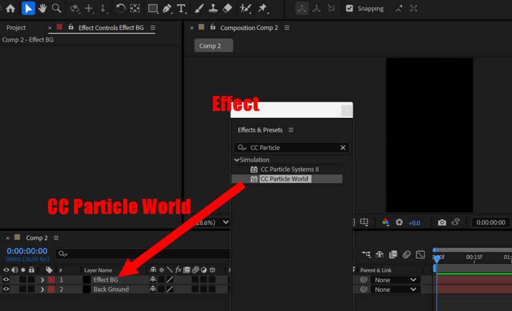This screenshot has width=512, height=311.
Task: Toggle the Snapping checkbox
Action: 349,8
